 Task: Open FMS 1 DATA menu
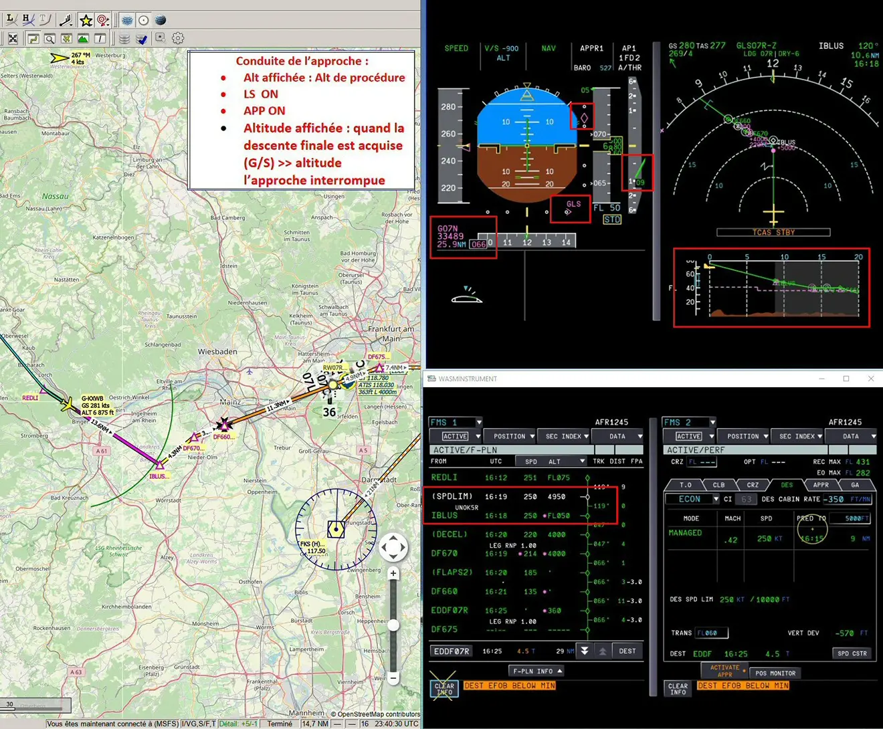(618, 436)
